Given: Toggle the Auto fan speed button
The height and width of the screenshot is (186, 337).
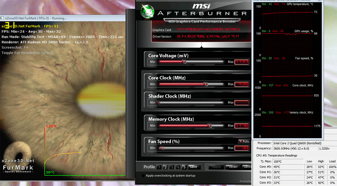Looking at the screenshot, I should (x=244, y=141).
